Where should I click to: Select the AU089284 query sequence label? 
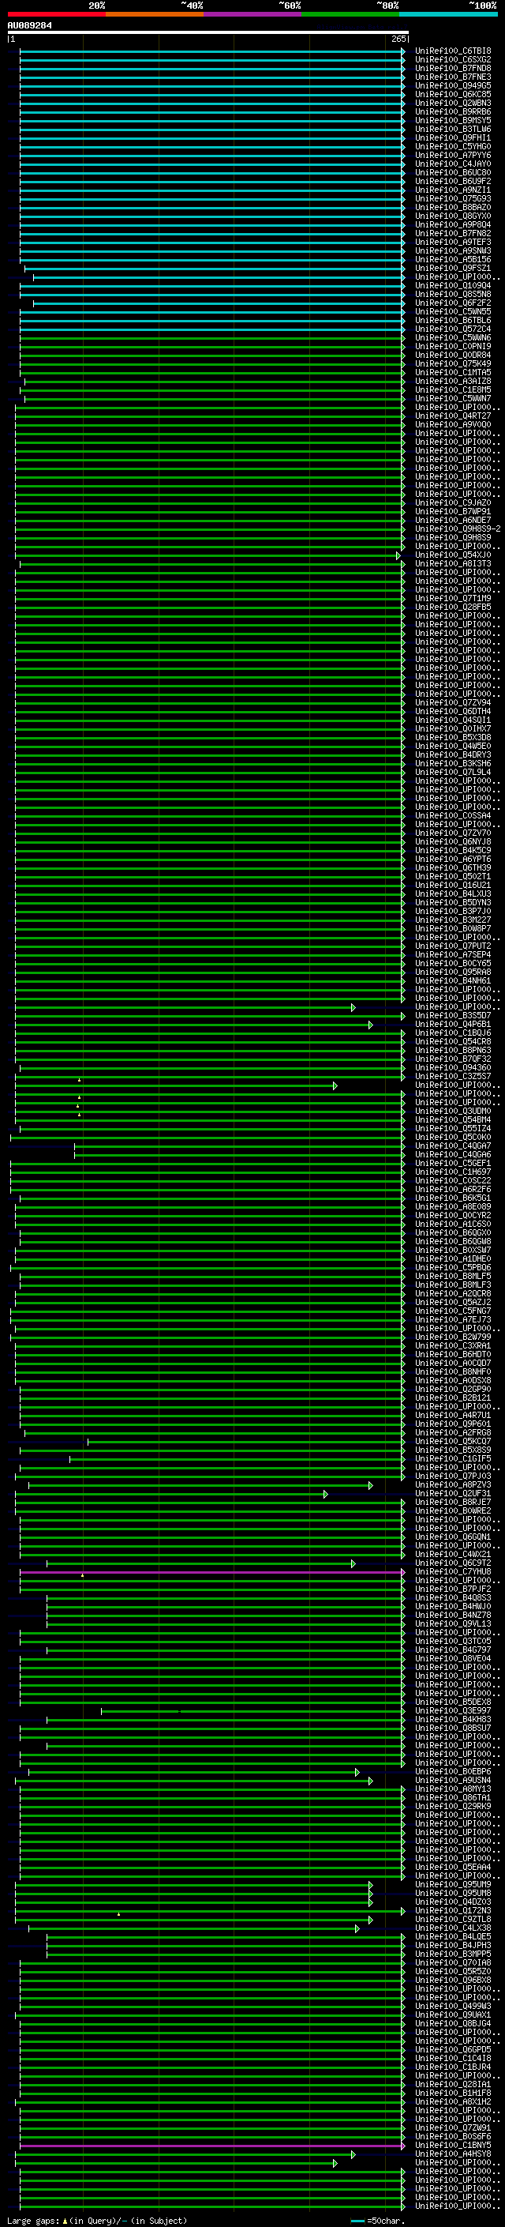click(x=29, y=25)
